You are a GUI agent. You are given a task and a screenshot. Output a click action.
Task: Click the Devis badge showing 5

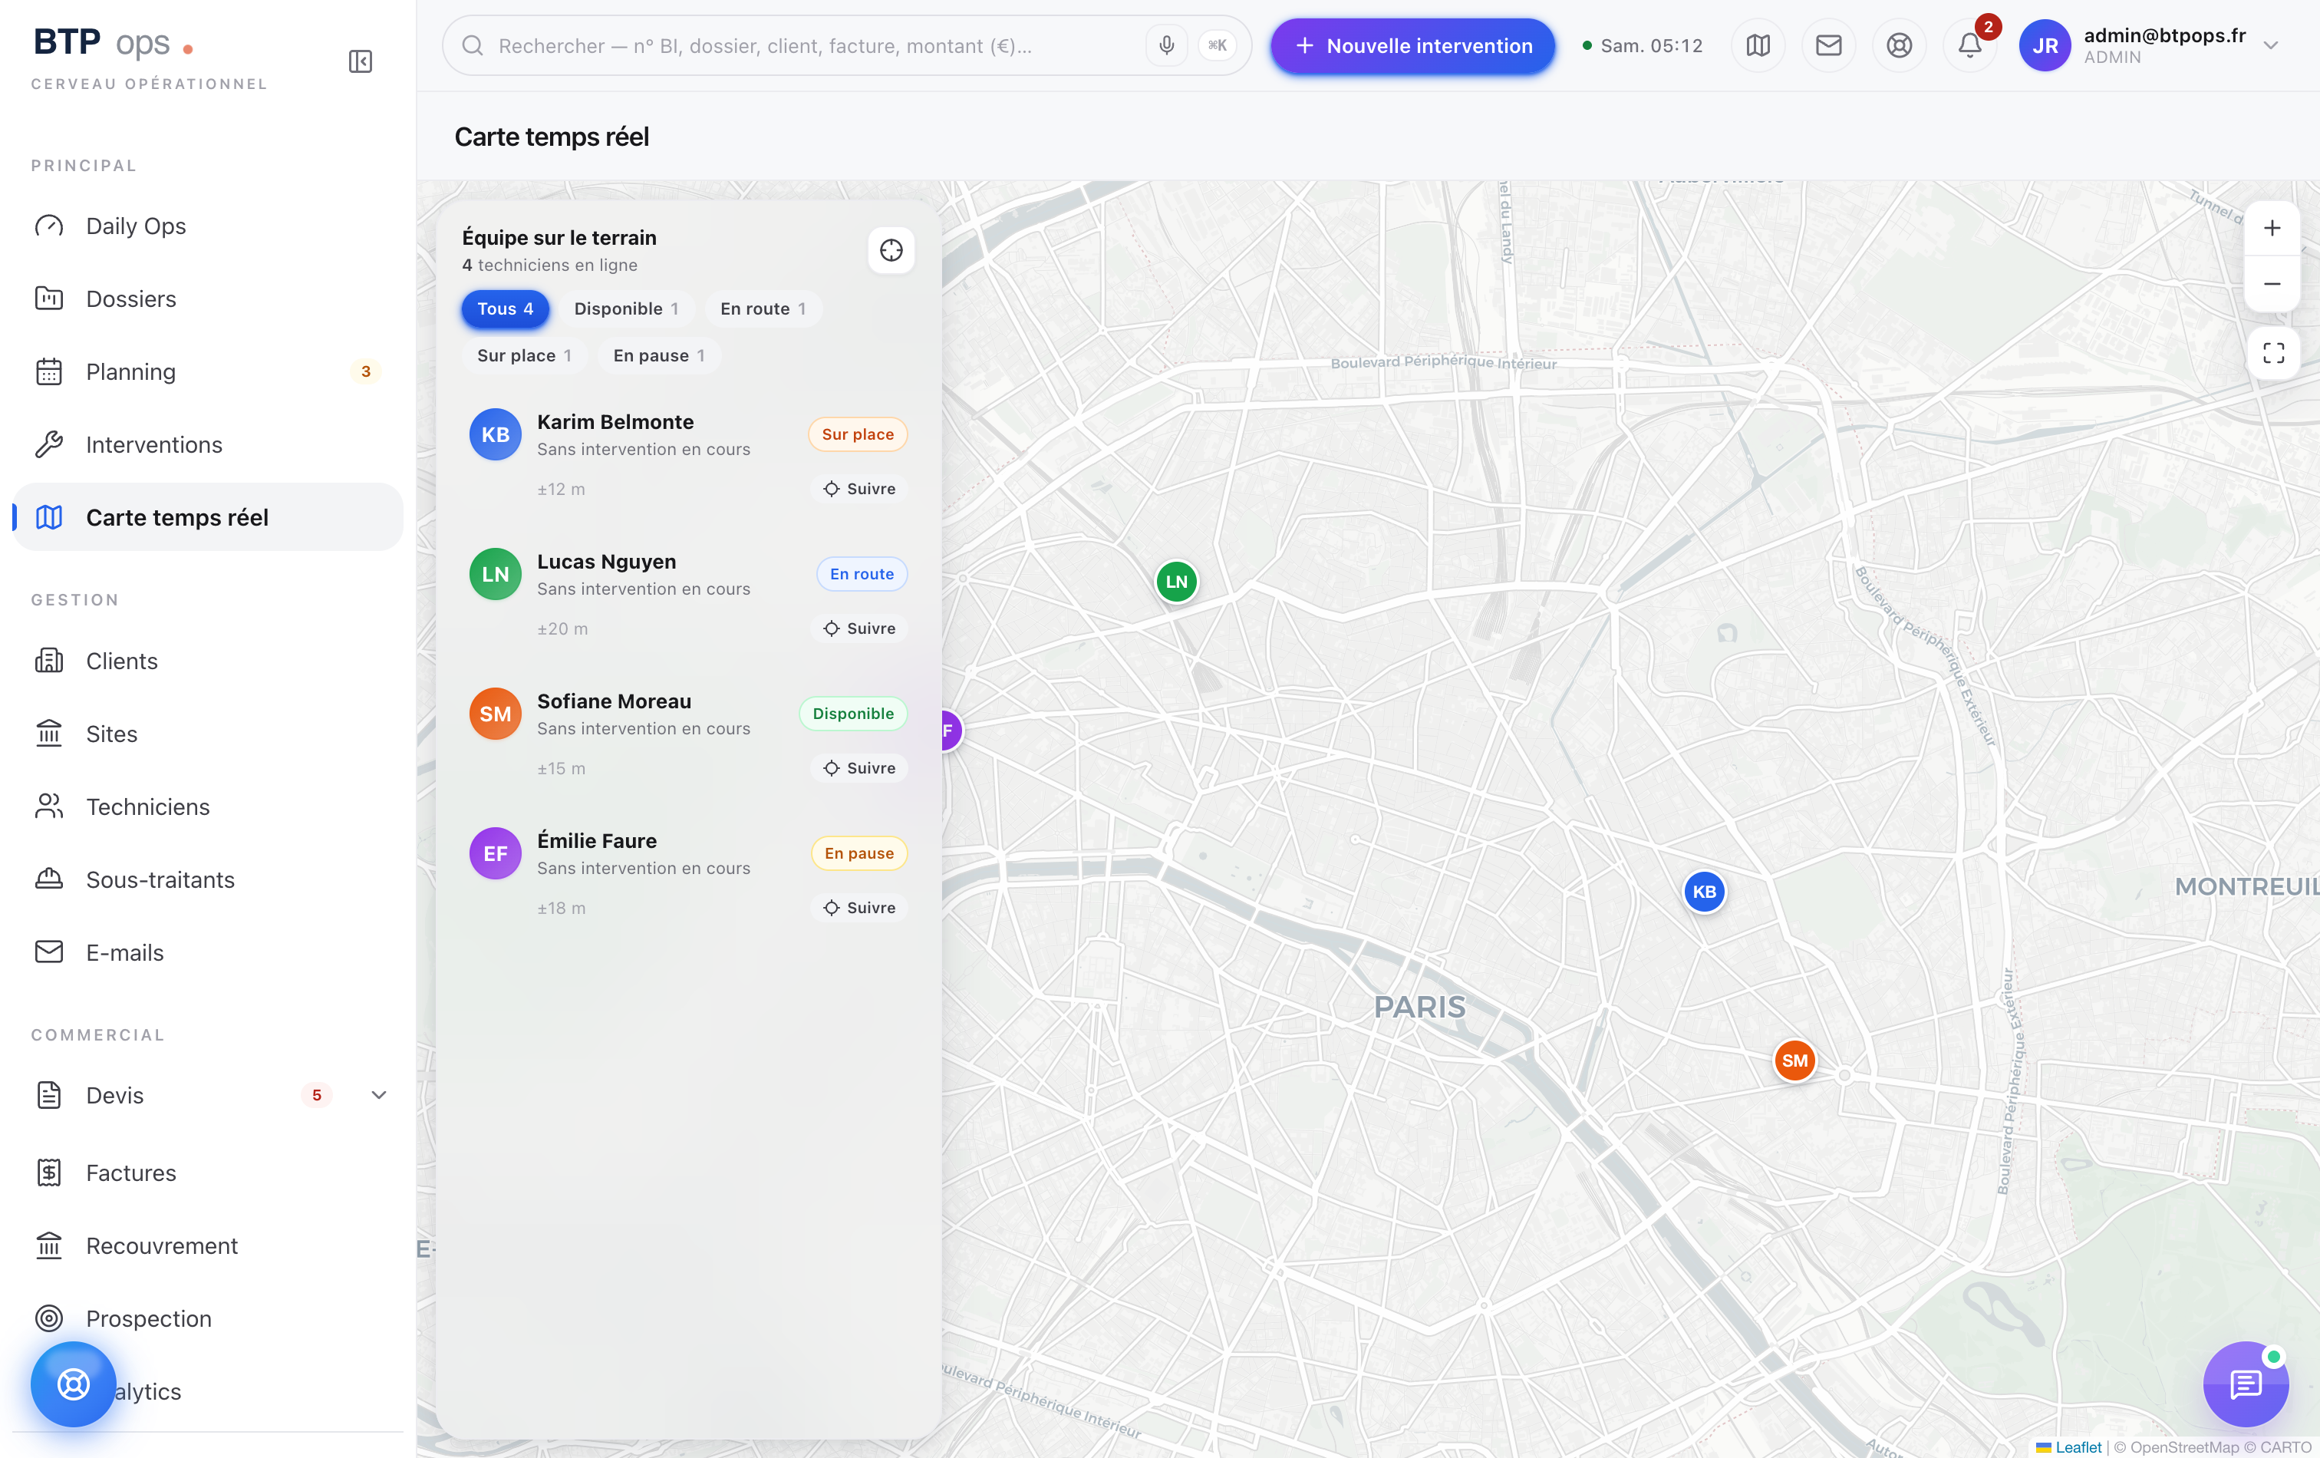(x=316, y=1096)
